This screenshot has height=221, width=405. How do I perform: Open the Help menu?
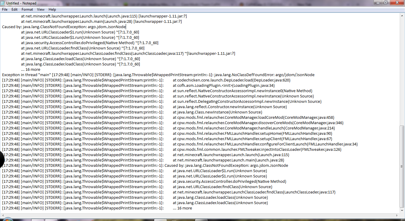52,9
